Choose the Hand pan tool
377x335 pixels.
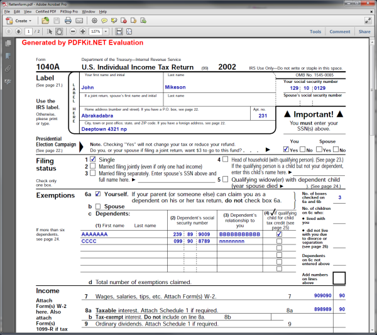(59, 31)
